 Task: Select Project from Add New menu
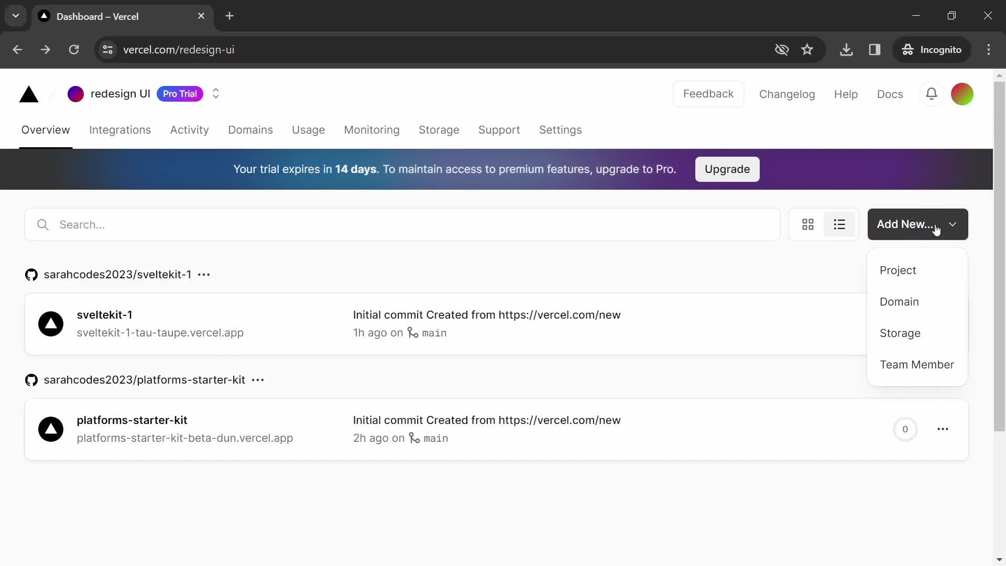(898, 269)
